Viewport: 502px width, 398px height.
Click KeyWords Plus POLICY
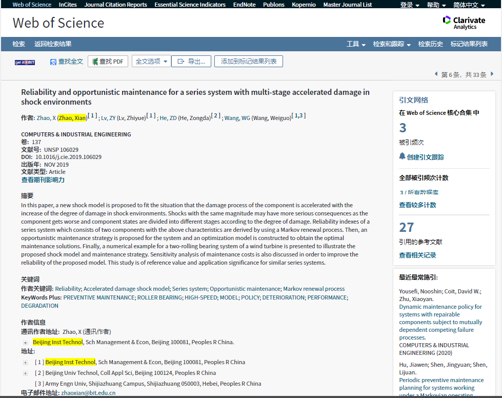coord(250,297)
